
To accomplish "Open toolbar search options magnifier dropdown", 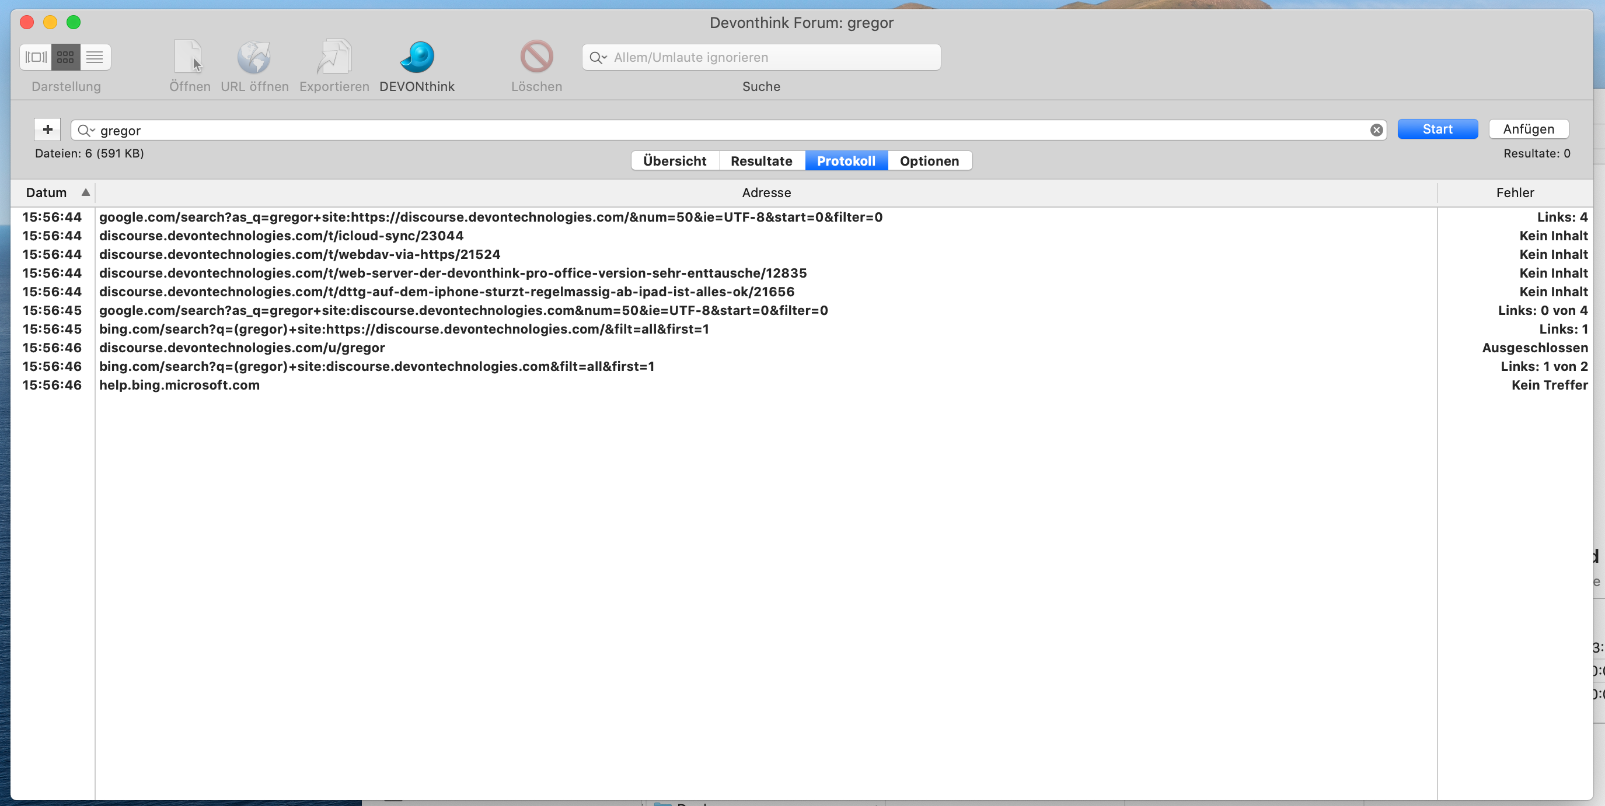I will tap(598, 57).
